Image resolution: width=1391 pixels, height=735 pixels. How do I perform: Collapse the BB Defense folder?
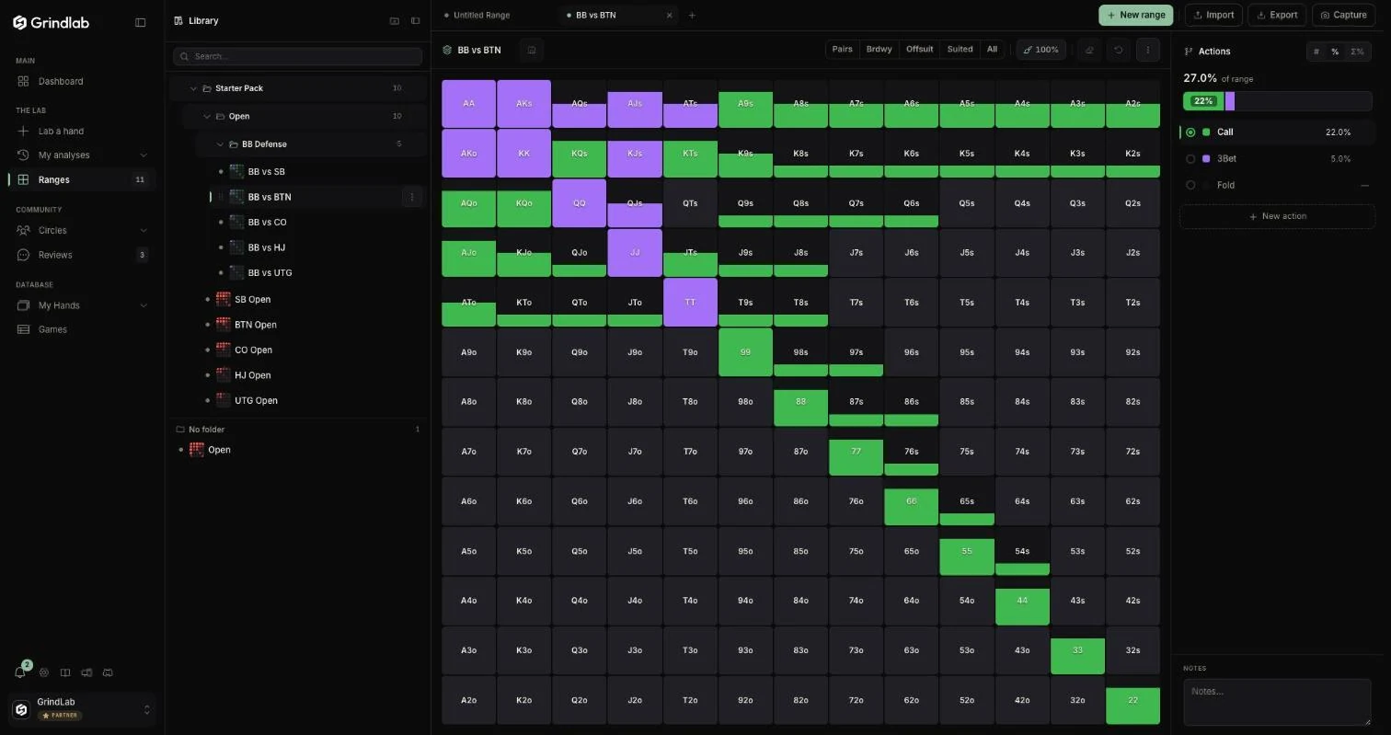(x=220, y=144)
